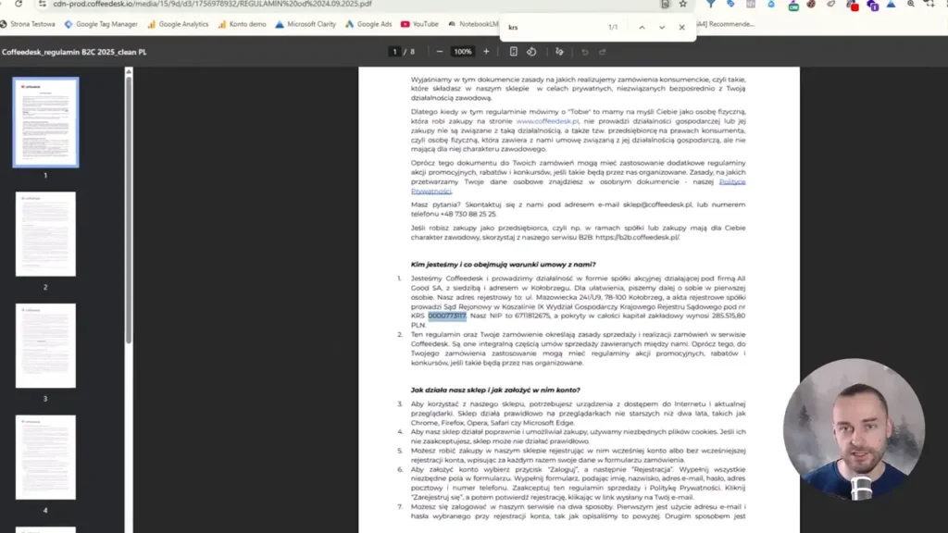Screen dimensions: 948x533
Task: Click the fit to page icon
Action: (513, 52)
